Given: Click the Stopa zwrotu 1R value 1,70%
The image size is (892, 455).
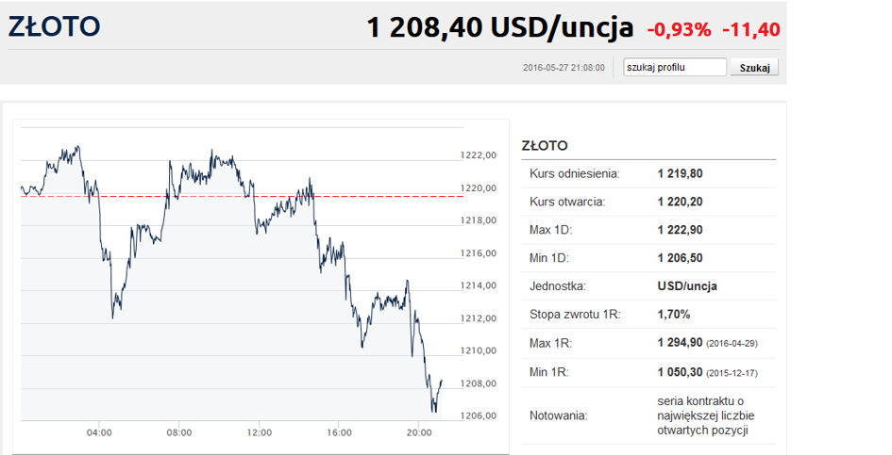Looking at the screenshot, I should coord(674,314).
